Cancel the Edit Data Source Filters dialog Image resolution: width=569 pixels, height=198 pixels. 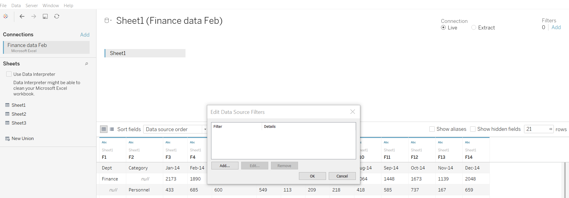(x=342, y=176)
